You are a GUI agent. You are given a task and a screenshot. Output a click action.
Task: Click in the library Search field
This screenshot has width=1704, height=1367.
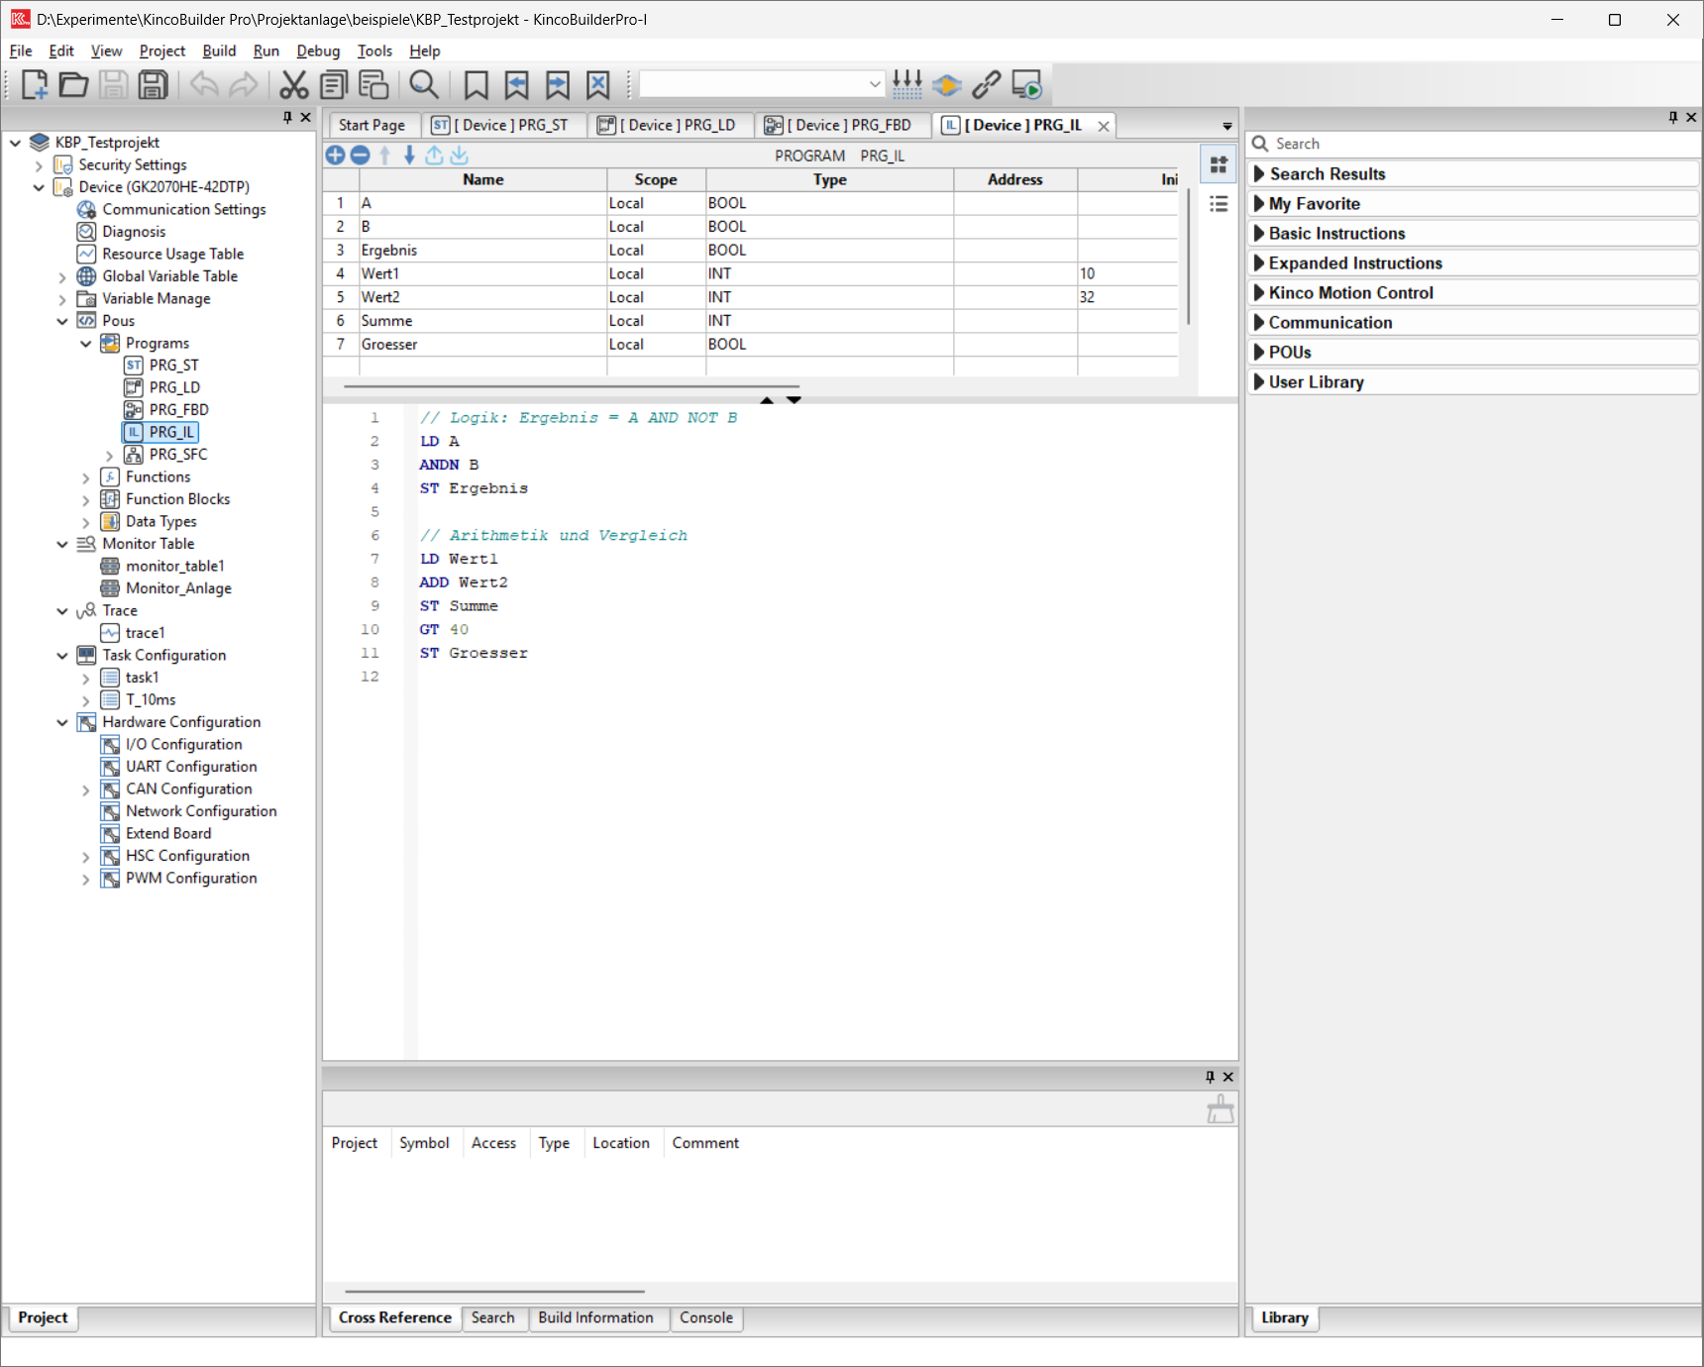pos(1472,144)
